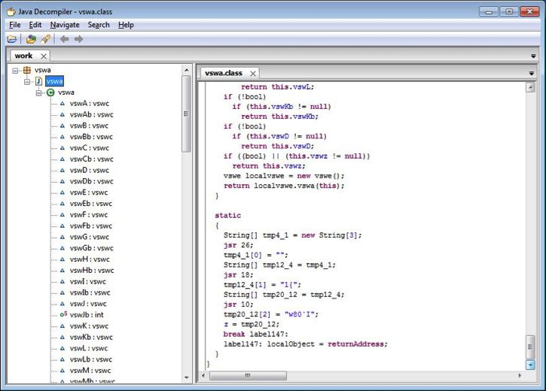This screenshot has height=391, width=546.
Task: Select field vswB : vswc
Action: [89, 126]
